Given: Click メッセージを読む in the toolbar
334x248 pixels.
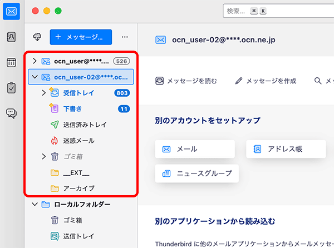Looking at the screenshot, I should tap(186, 81).
